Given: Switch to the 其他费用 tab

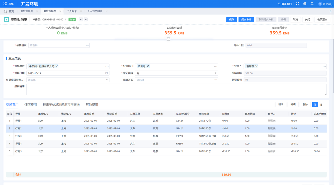Looking at the screenshot, I should (92, 104).
